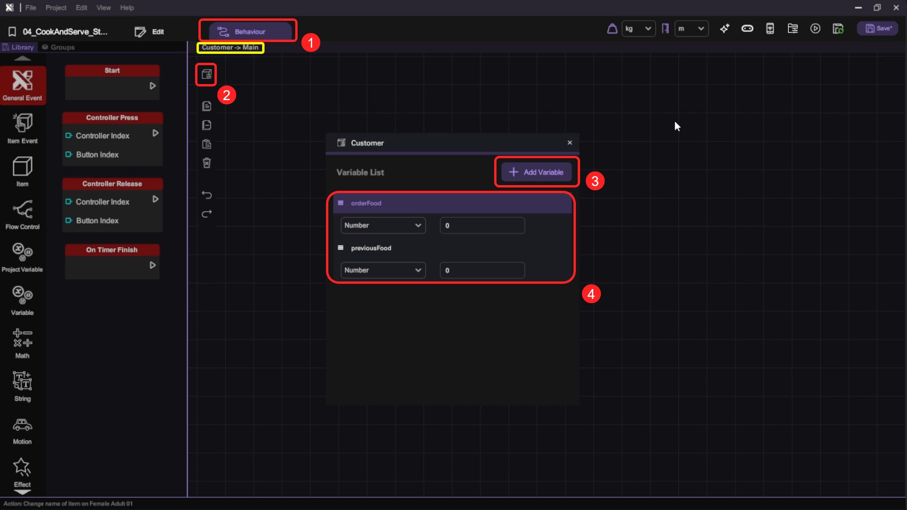Screen dimensions: 907x510
Task: Click the redo arrow icon
Action: click(x=206, y=214)
